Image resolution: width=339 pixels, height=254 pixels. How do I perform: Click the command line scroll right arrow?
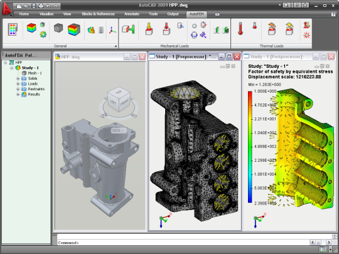(x=328, y=243)
